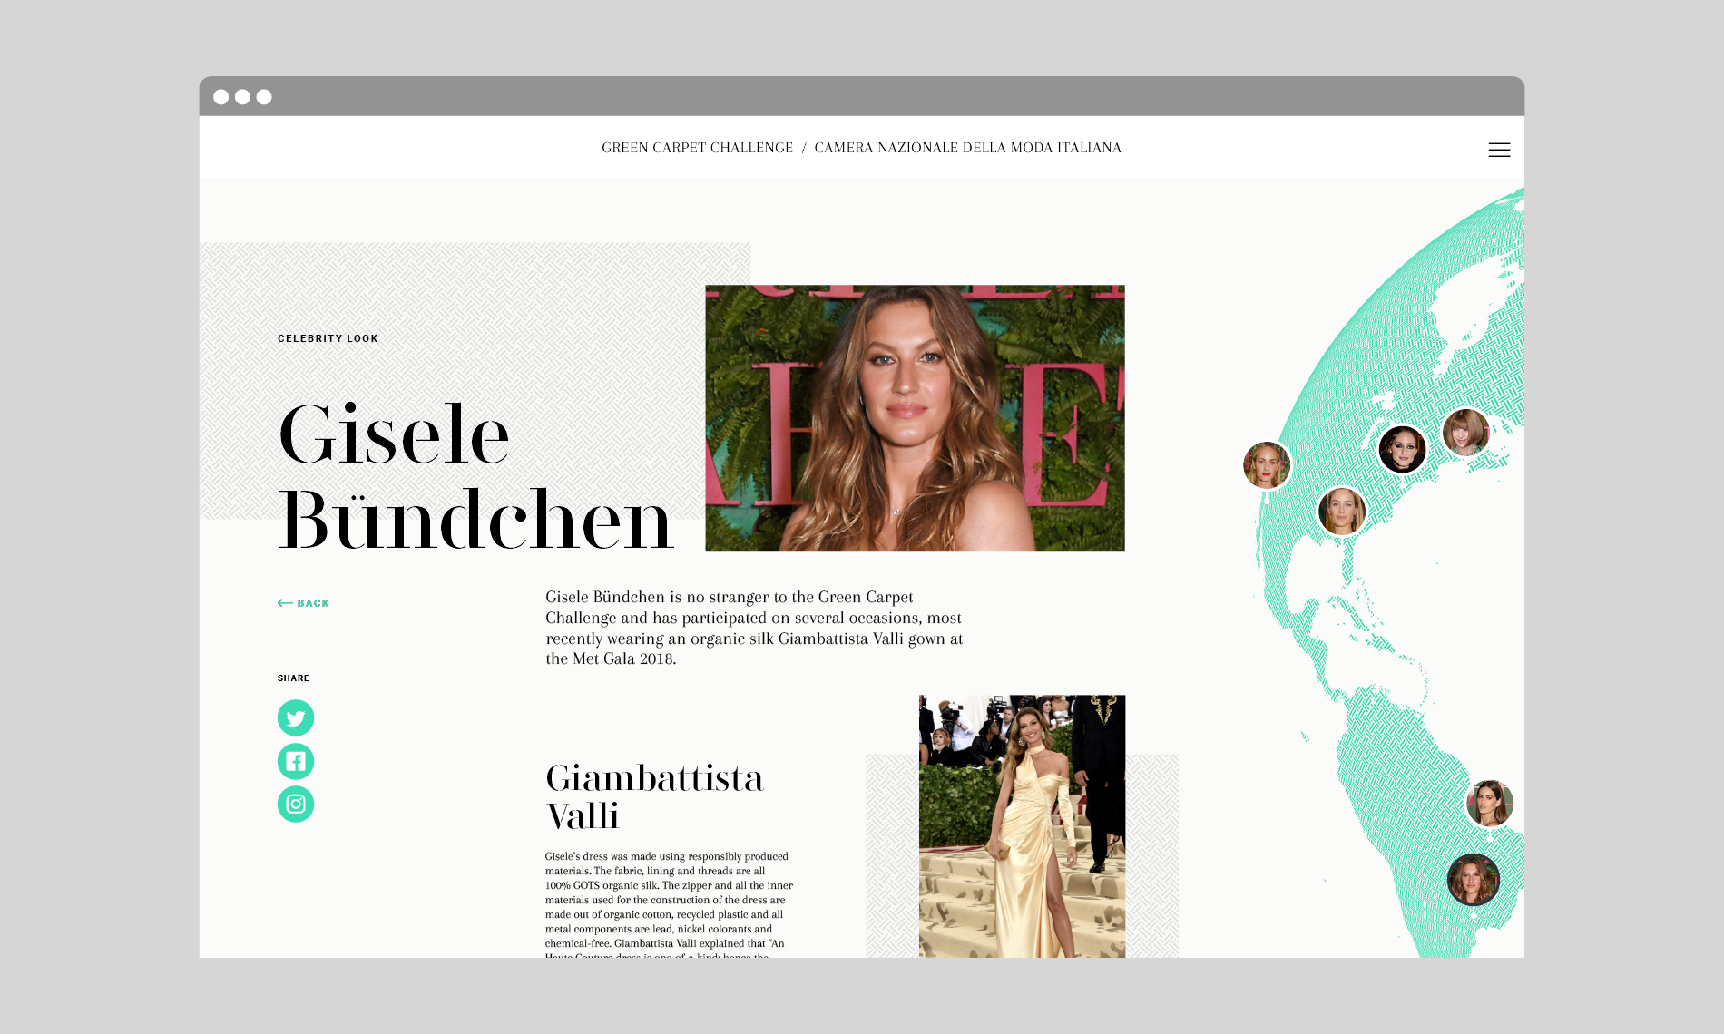Click the Giambattista Valli heading
The width and height of the screenshot is (1724, 1034).
(654, 796)
